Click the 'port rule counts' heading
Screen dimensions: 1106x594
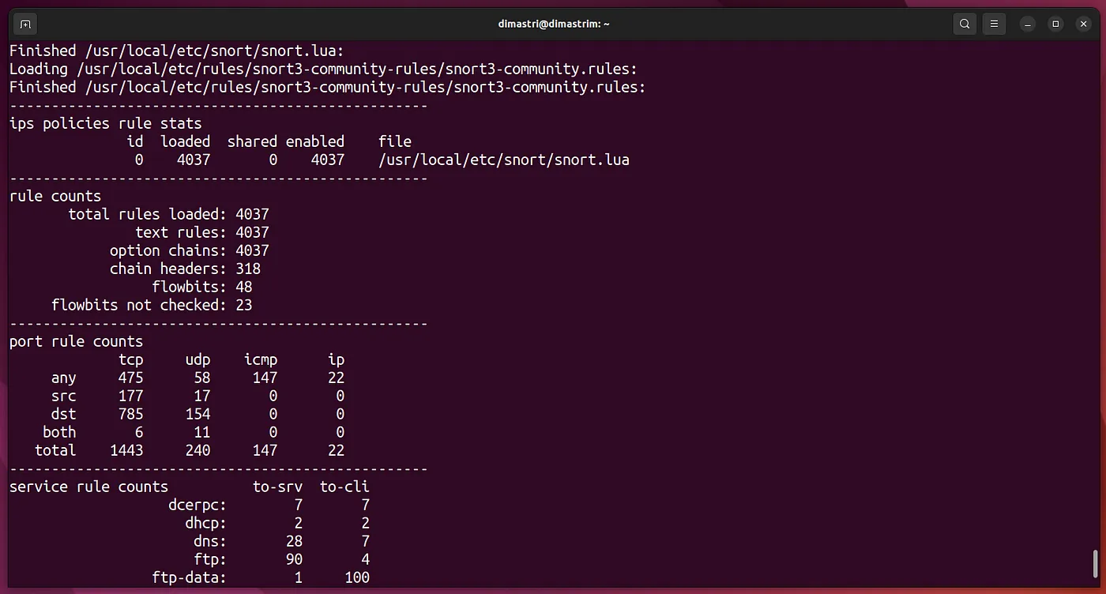pyautogui.click(x=76, y=341)
